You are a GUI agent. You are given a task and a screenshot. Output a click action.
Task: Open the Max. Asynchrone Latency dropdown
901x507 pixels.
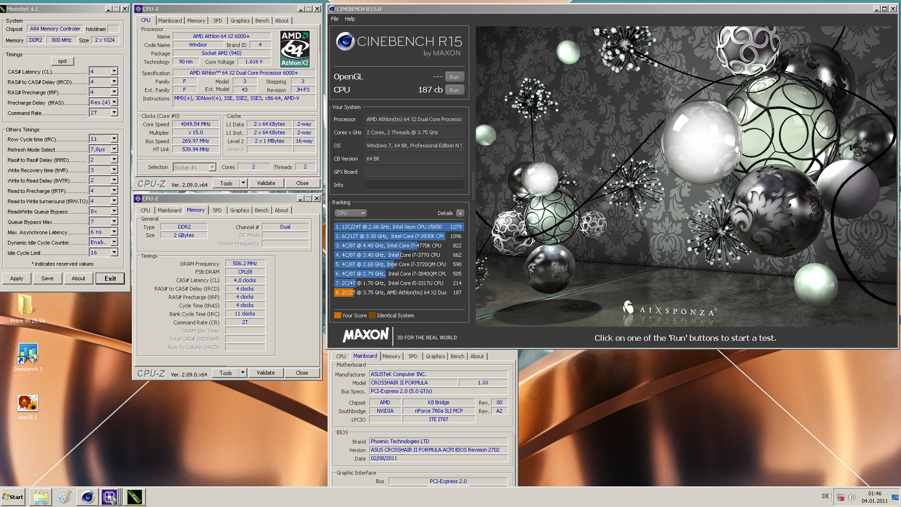114,232
